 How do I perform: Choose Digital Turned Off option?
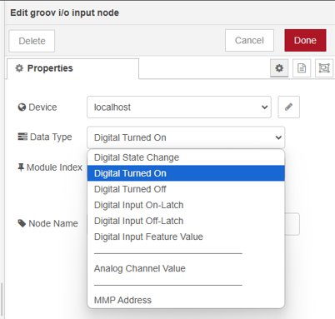186,189
